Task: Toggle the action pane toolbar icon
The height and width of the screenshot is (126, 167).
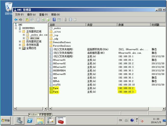Action: point(59,20)
